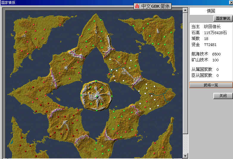Click the 石高 115万6428石 value
The height and width of the screenshot is (159, 233).
[209, 33]
